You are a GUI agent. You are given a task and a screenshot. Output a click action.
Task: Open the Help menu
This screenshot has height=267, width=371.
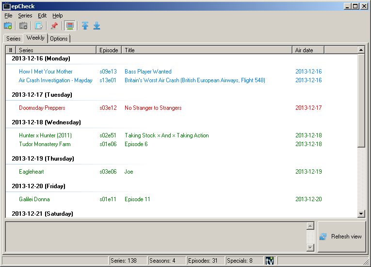tap(58, 15)
